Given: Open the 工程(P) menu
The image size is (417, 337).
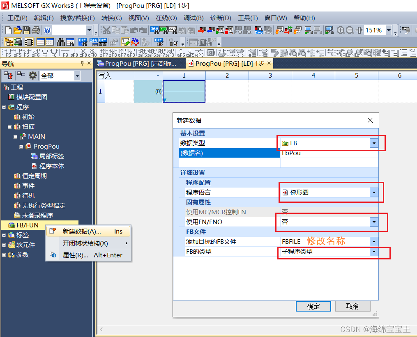Looking at the screenshot, I should (x=17, y=18).
